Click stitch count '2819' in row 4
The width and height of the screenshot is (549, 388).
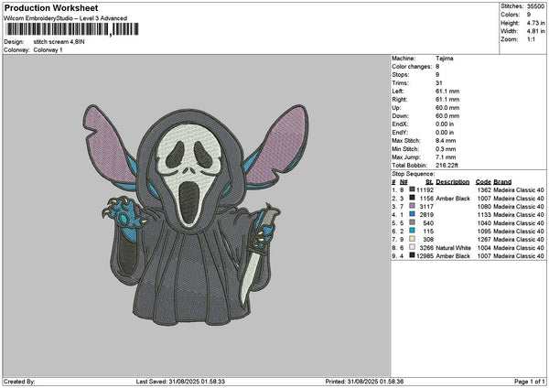coord(426,215)
